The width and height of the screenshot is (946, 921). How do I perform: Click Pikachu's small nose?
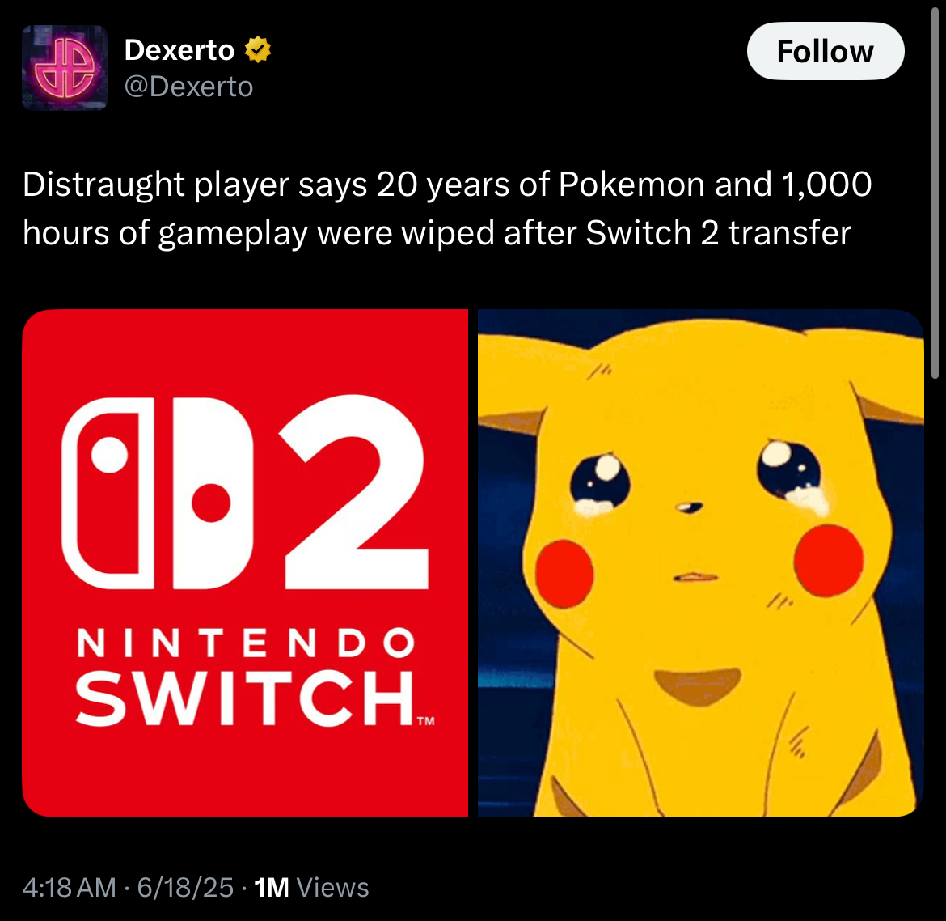(x=688, y=507)
